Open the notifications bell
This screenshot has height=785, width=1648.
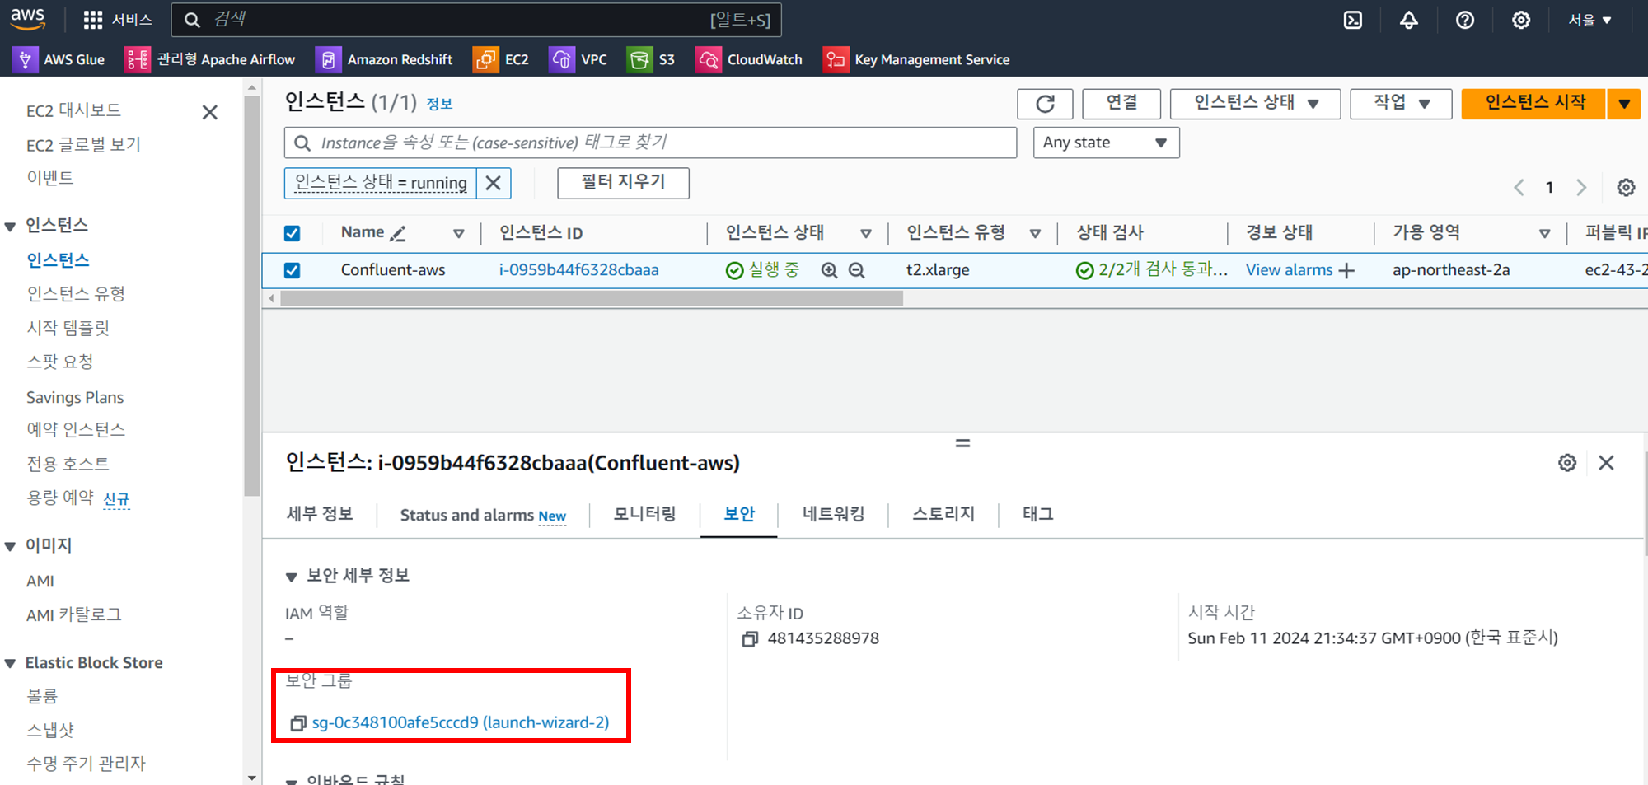pos(1409,20)
